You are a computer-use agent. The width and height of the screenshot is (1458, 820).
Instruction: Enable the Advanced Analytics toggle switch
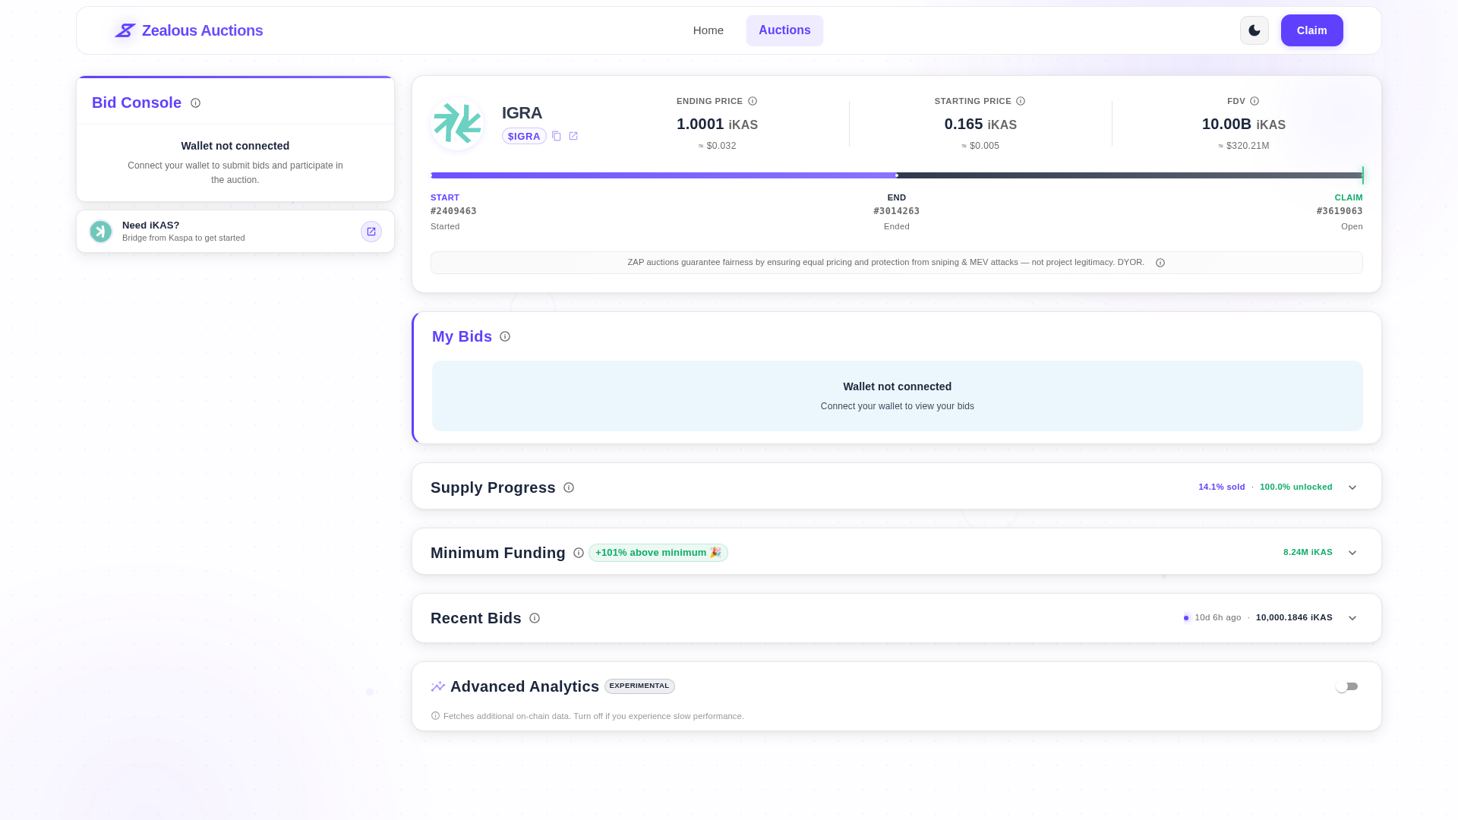[x=1346, y=686]
